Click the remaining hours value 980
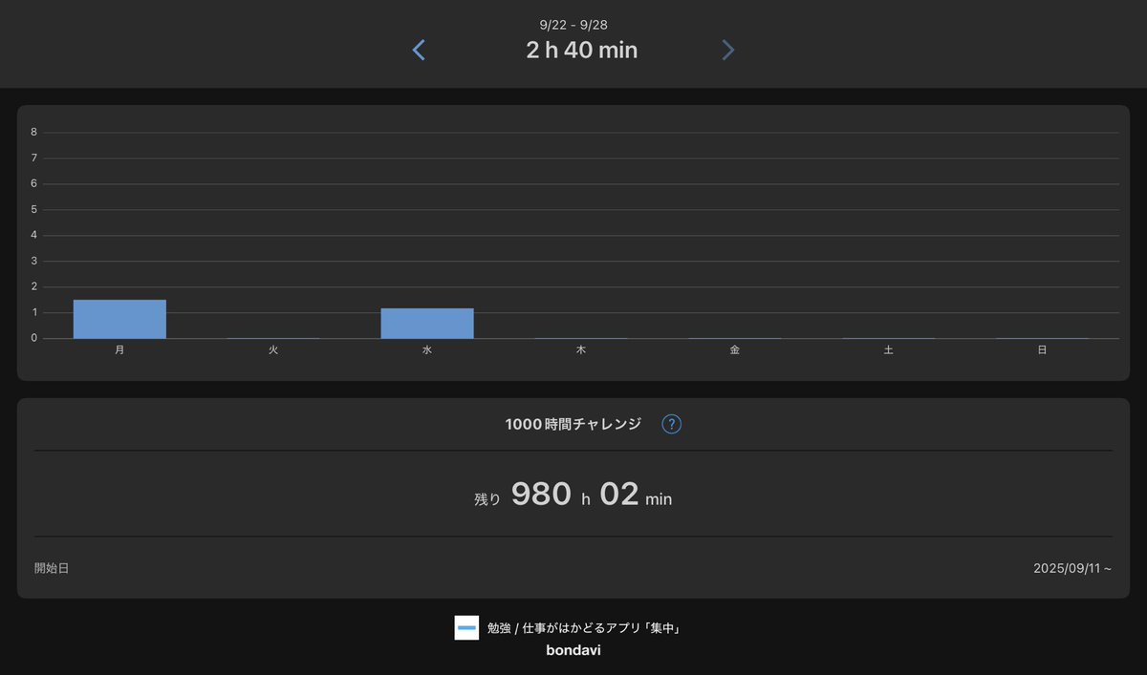The image size is (1147, 675). point(541,494)
